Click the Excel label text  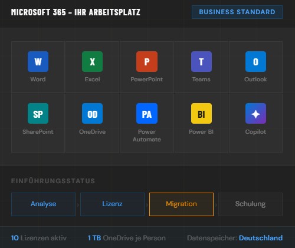pyautogui.click(x=92, y=80)
